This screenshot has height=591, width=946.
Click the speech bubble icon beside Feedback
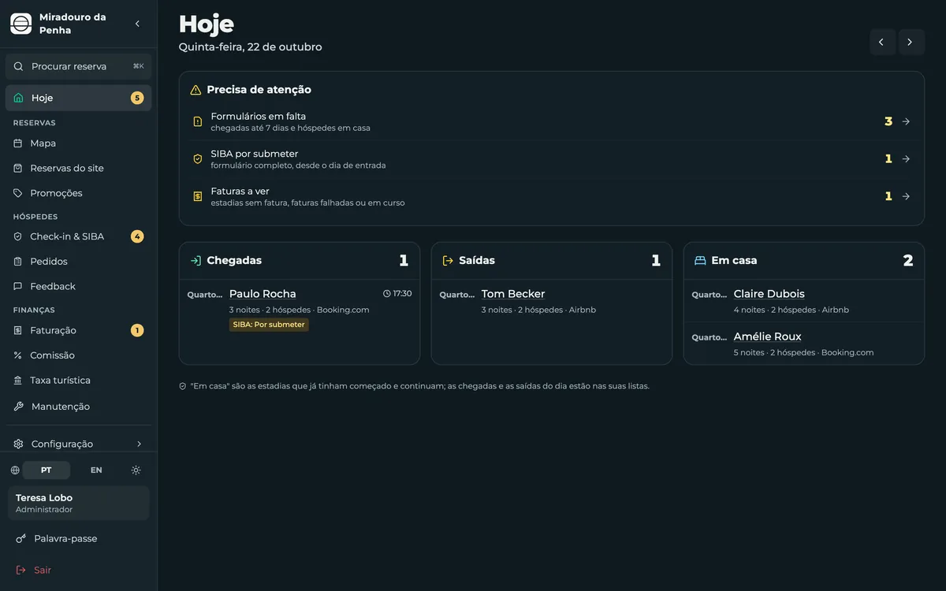click(18, 286)
